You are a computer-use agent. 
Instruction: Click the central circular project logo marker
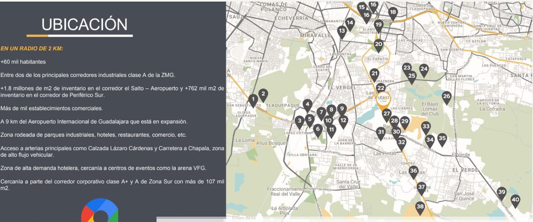tap(384, 99)
